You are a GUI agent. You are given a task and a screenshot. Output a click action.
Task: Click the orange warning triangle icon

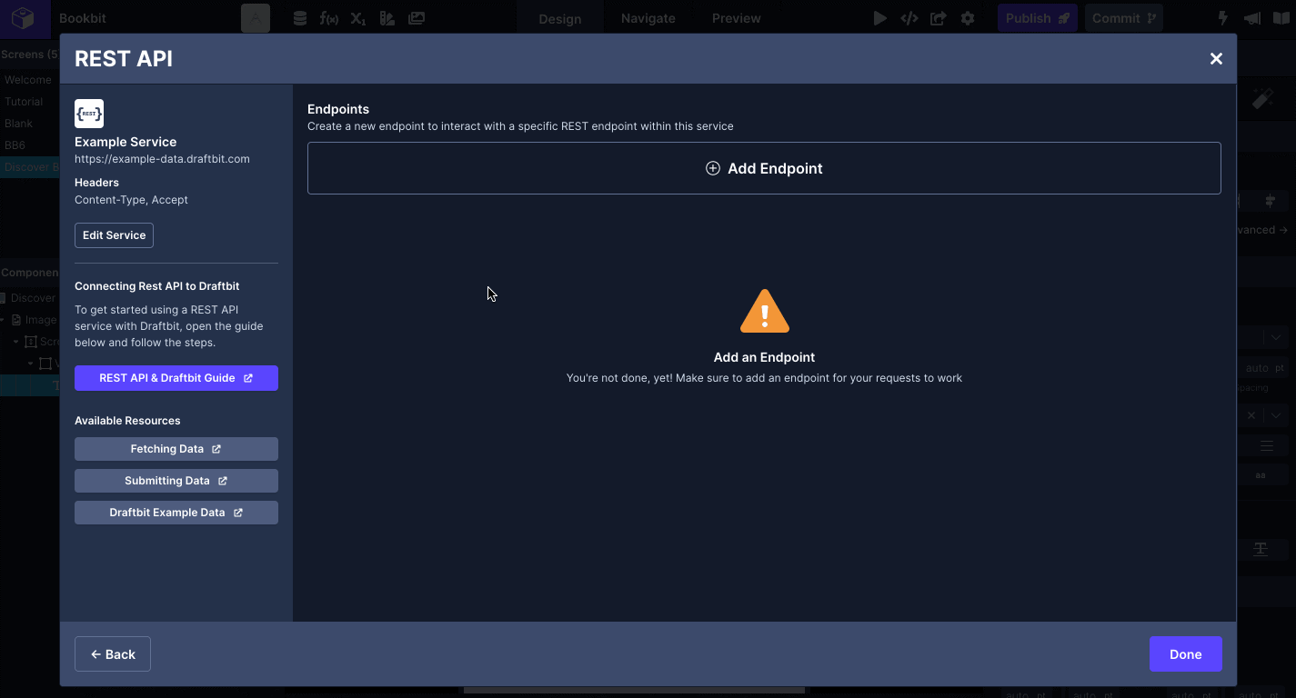coord(764,312)
